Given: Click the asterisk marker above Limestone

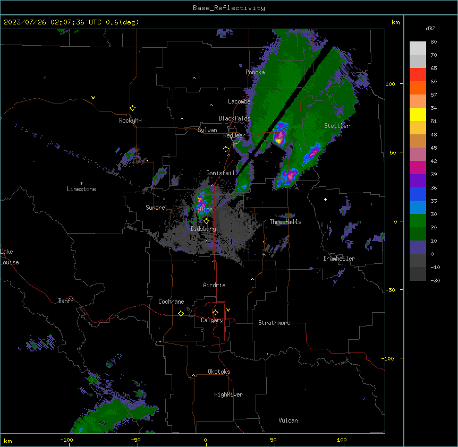Looking at the screenshot, I should pos(81,184).
